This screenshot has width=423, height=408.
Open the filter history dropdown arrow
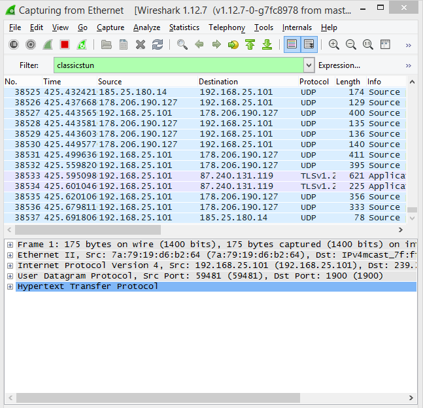[309, 65]
